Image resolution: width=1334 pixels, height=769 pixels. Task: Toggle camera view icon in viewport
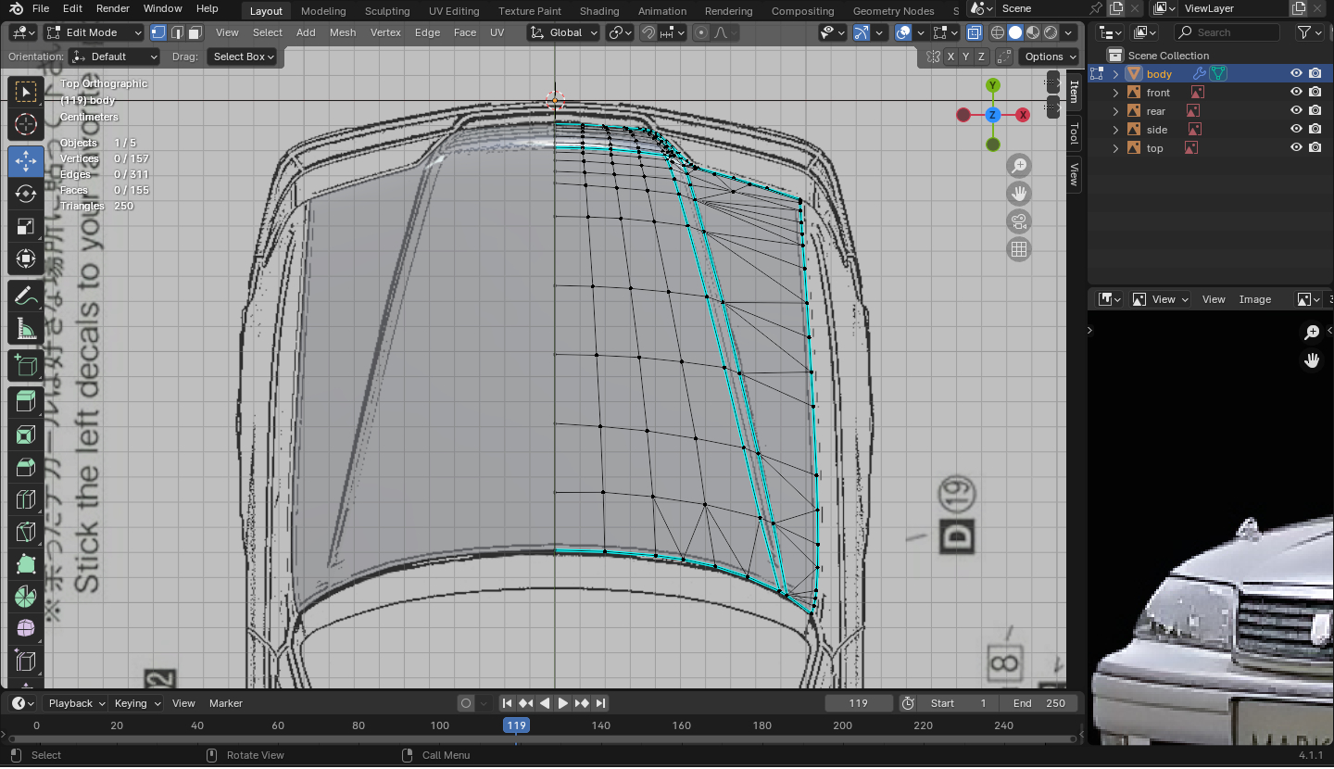tap(1019, 221)
